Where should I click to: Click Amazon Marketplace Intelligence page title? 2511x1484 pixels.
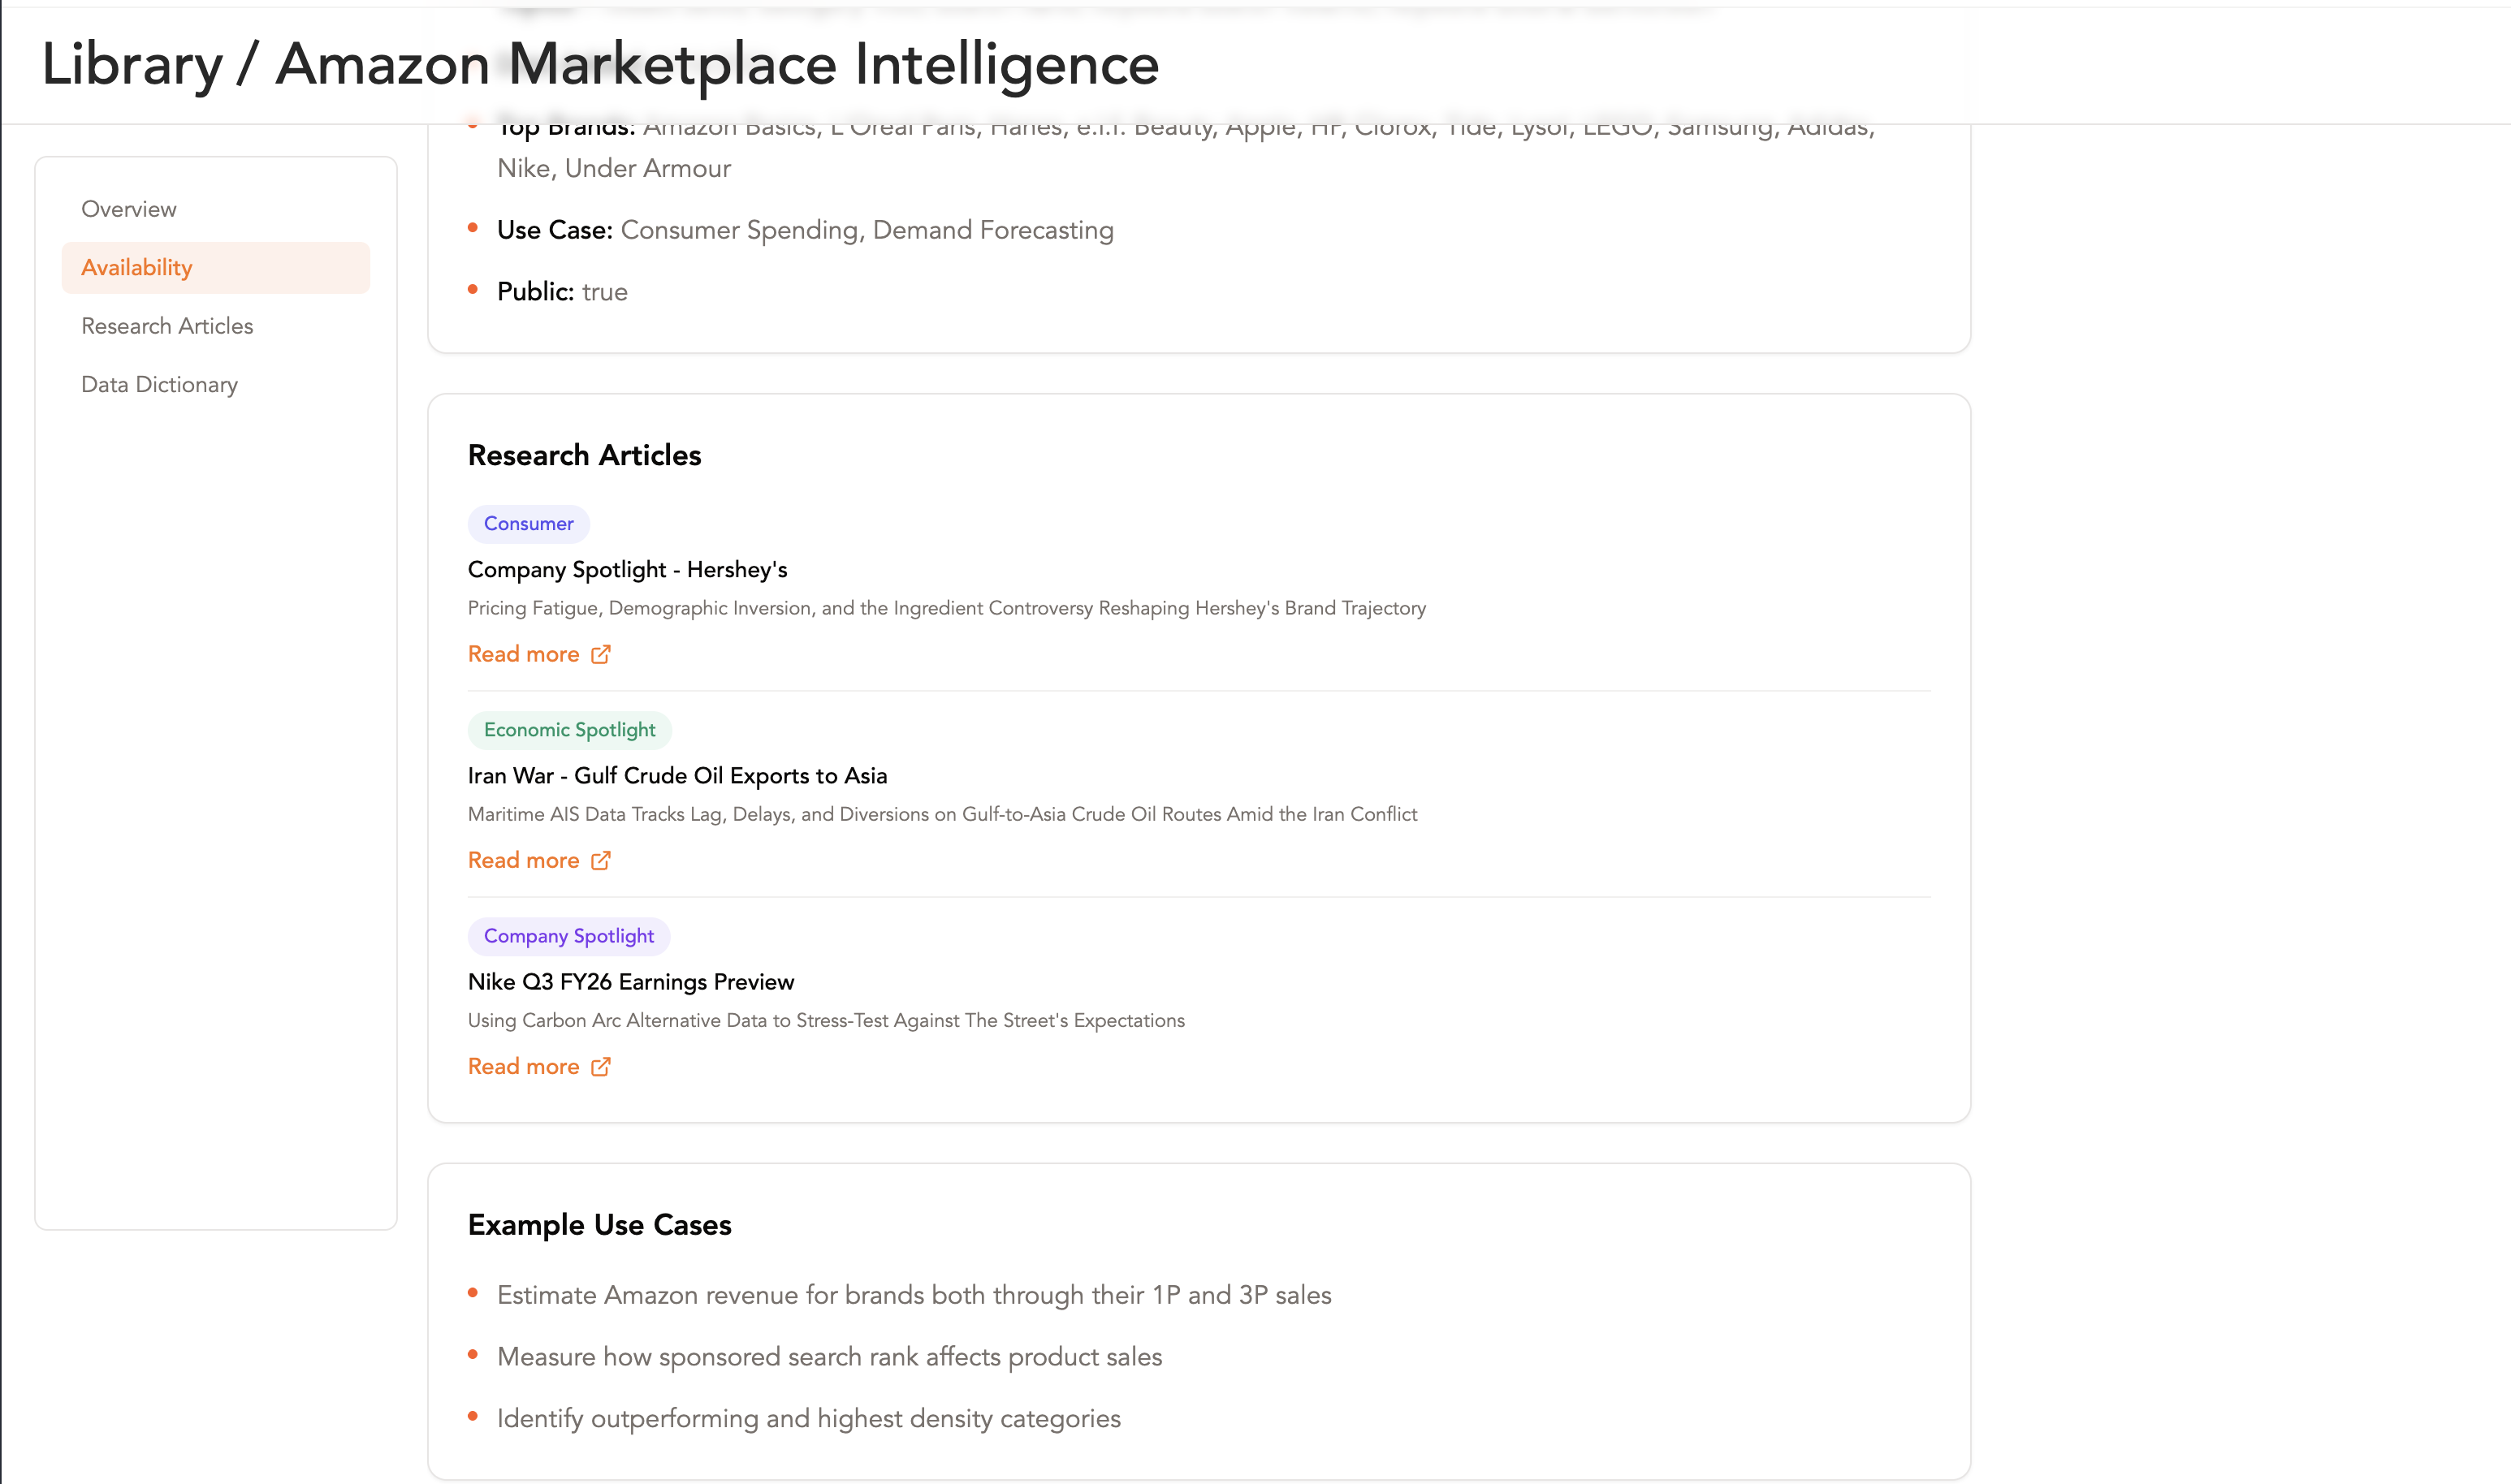click(x=717, y=65)
